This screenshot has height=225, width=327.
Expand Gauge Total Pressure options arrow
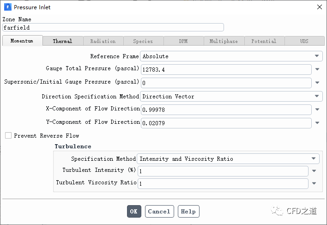click(x=317, y=70)
